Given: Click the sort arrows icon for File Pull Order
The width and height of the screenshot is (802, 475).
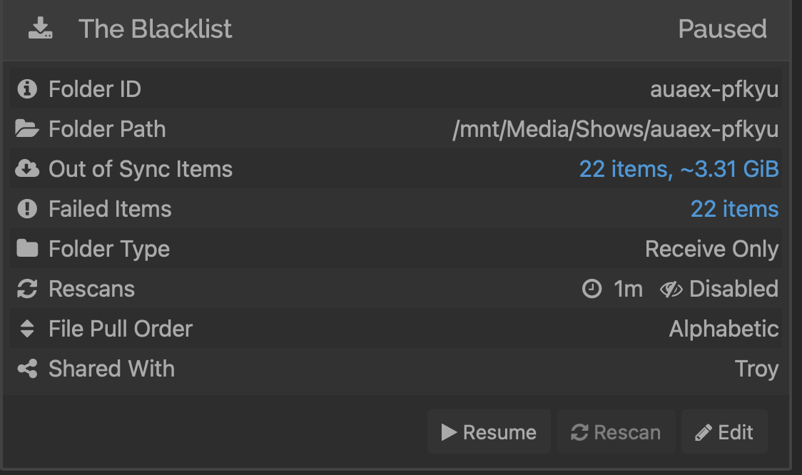Looking at the screenshot, I should tap(27, 328).
